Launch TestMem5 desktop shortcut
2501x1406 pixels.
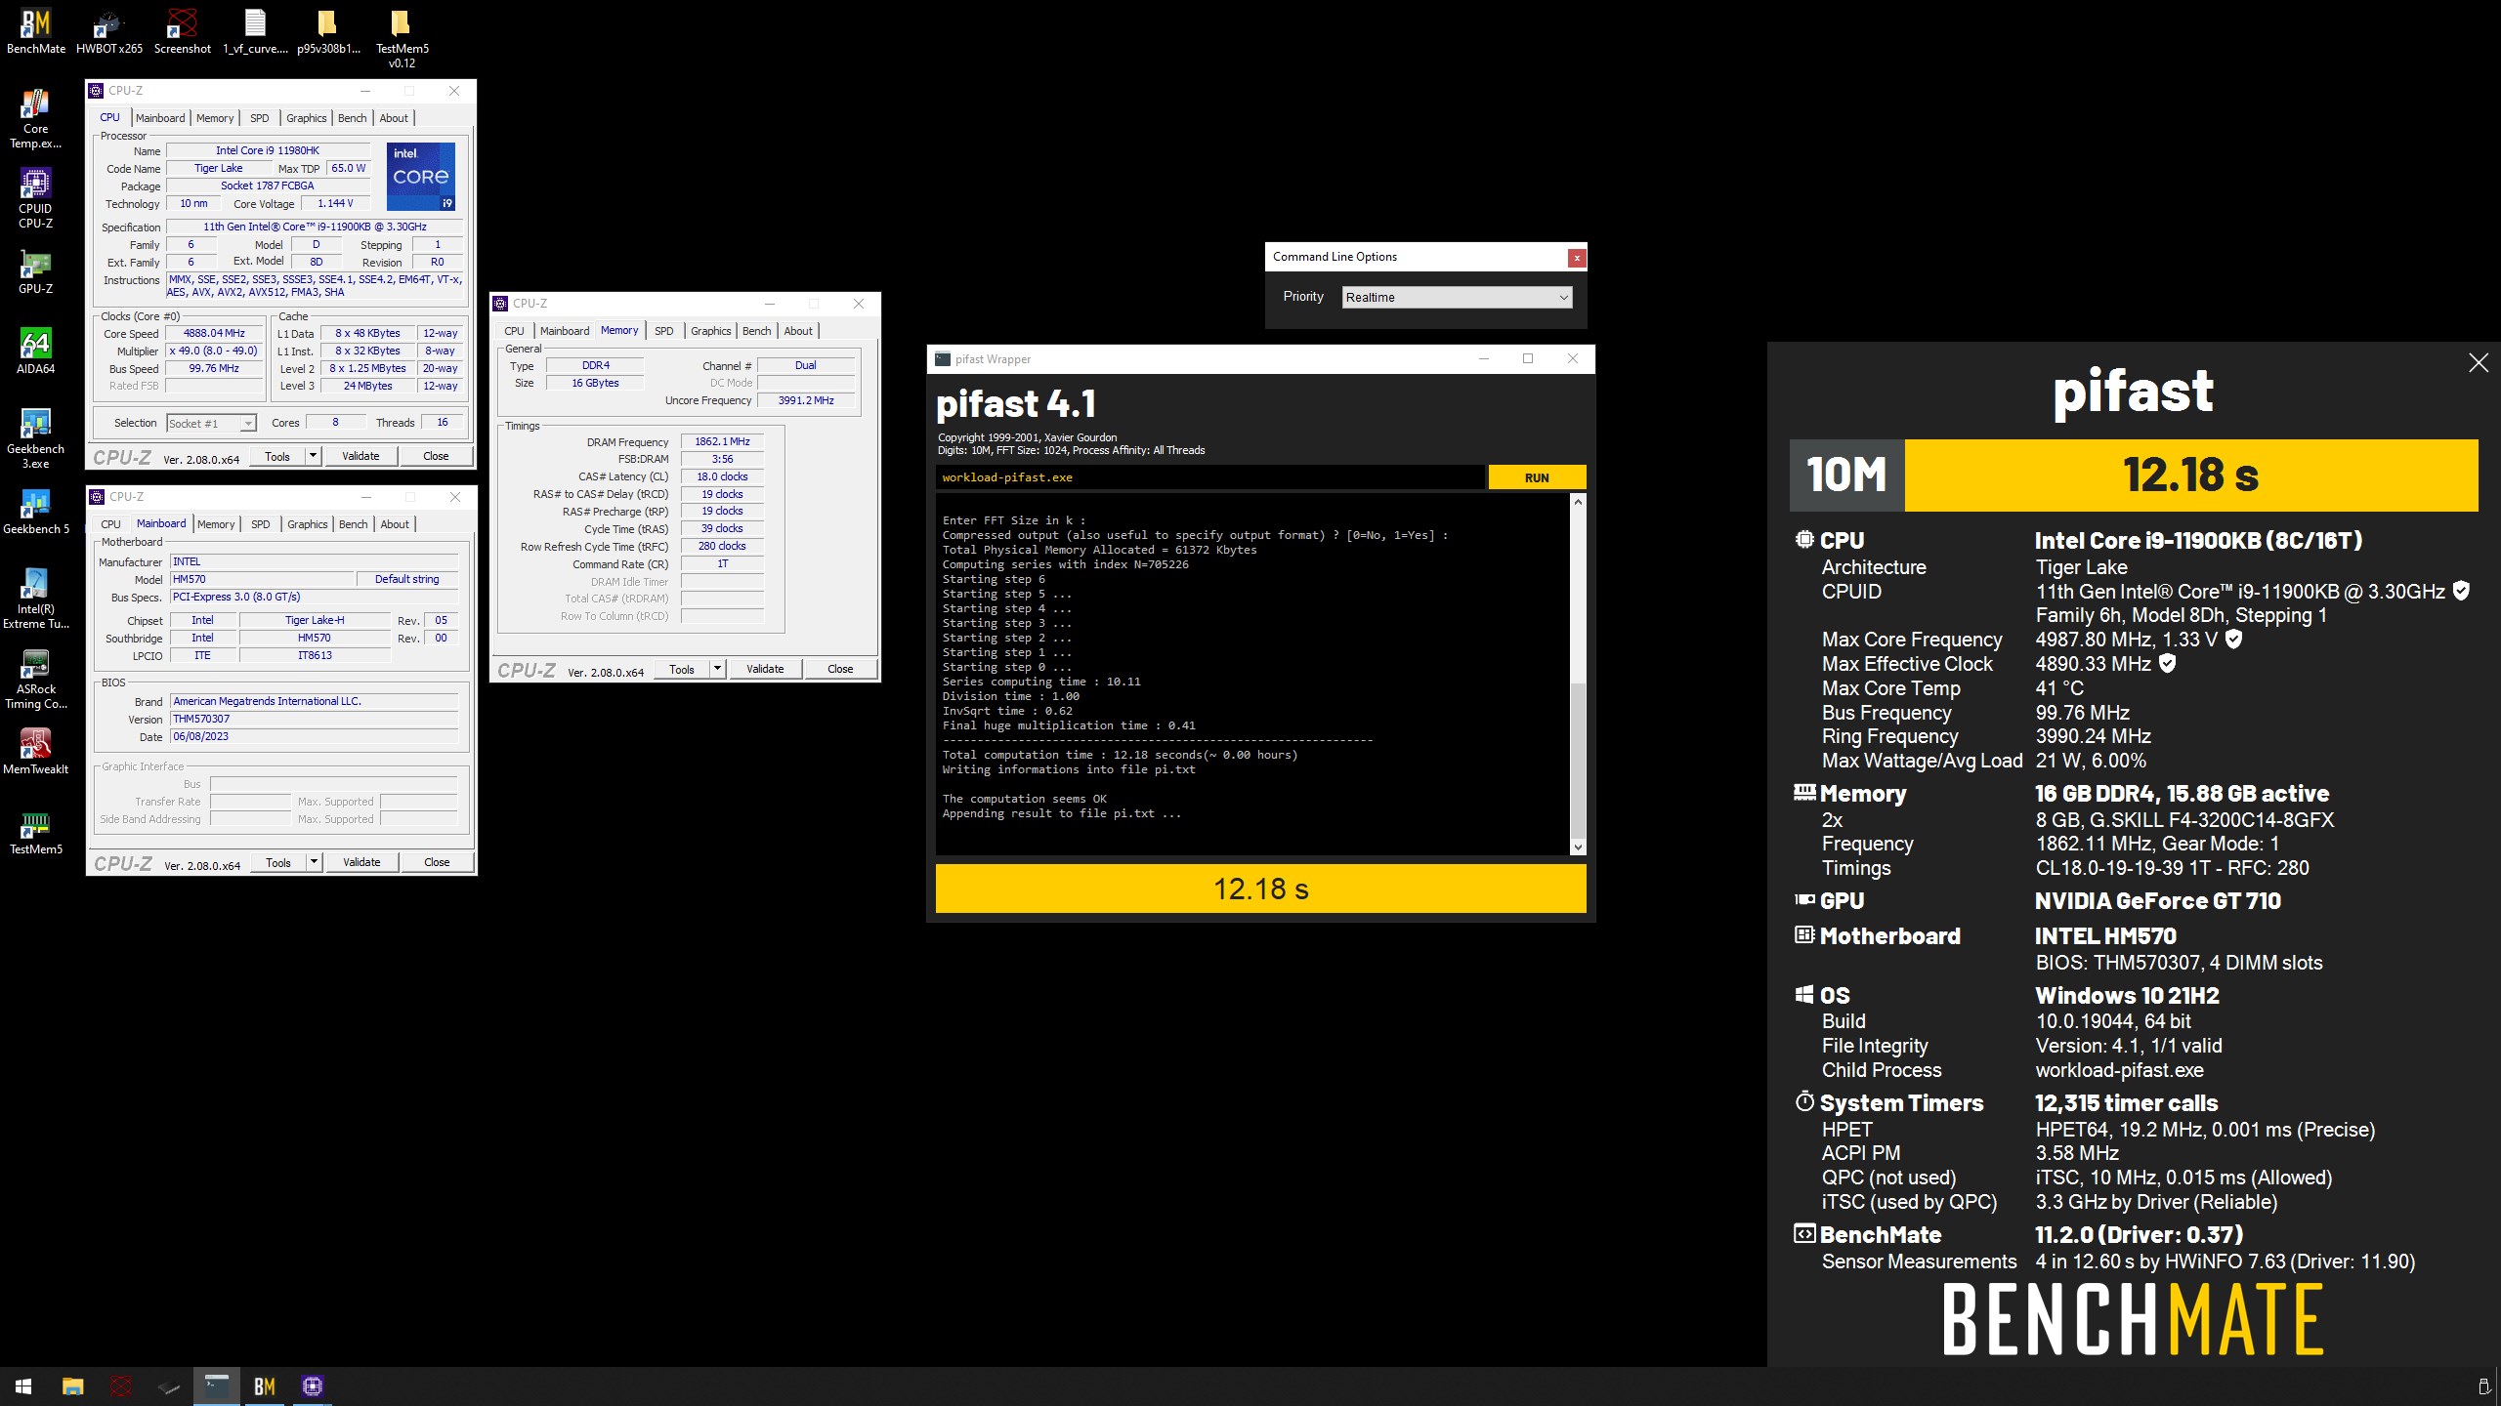point(36,832)
